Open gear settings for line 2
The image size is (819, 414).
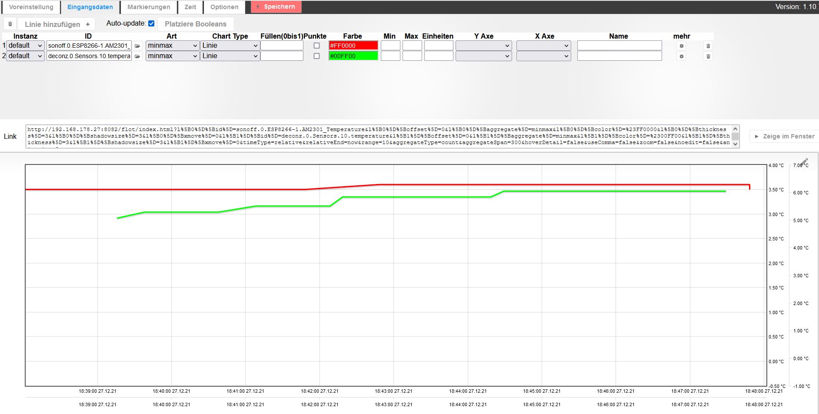(x=682, y=56)
